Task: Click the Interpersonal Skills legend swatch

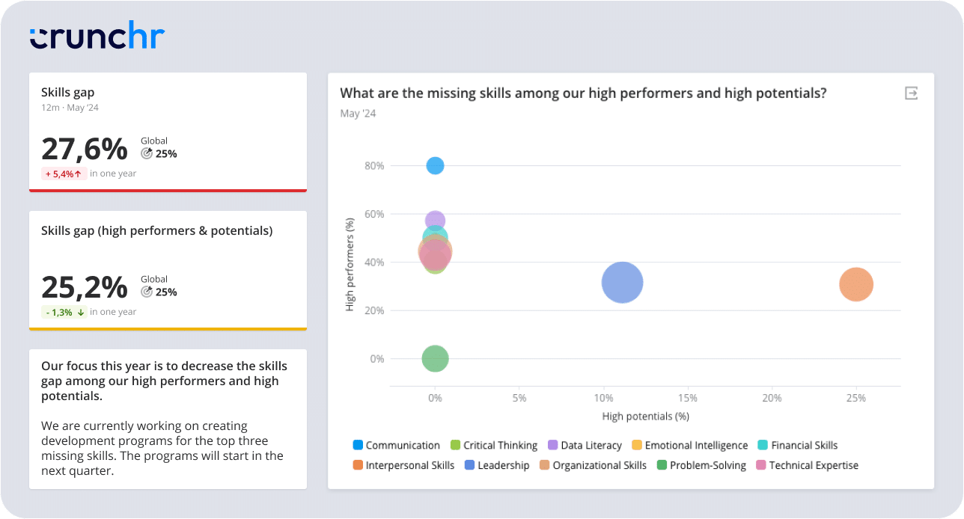Action: coord(358,465)
